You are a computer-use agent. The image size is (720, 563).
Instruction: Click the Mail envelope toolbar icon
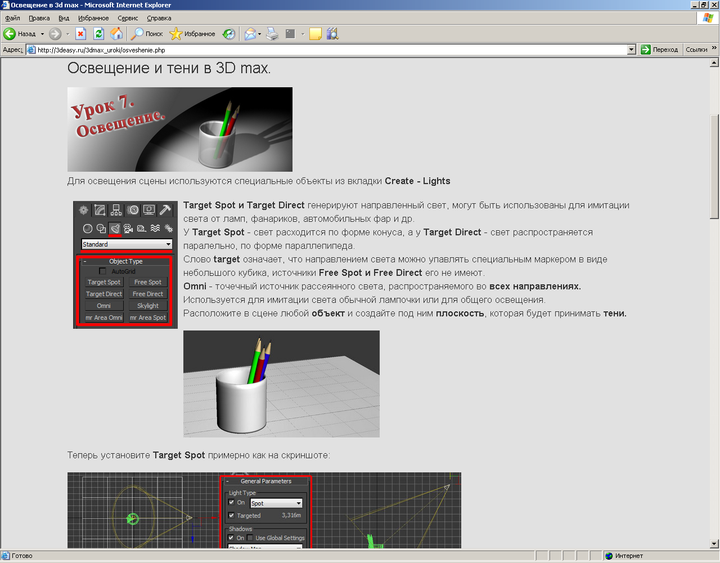click(250, 34)
